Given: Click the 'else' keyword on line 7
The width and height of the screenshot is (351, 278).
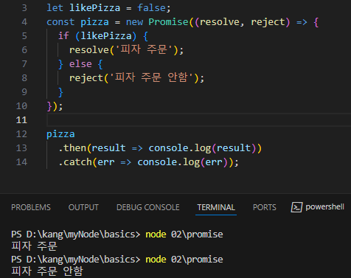Looking at the screenshot, I should click(80, 64).
